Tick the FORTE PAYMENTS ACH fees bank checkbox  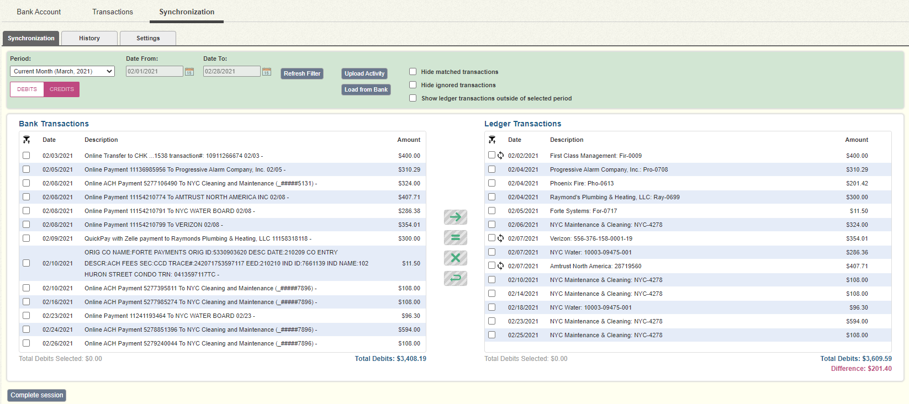[27, 263]
